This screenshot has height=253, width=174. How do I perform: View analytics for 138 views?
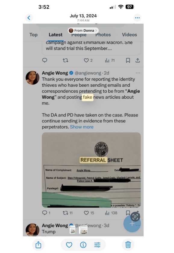tap(111, 213)
